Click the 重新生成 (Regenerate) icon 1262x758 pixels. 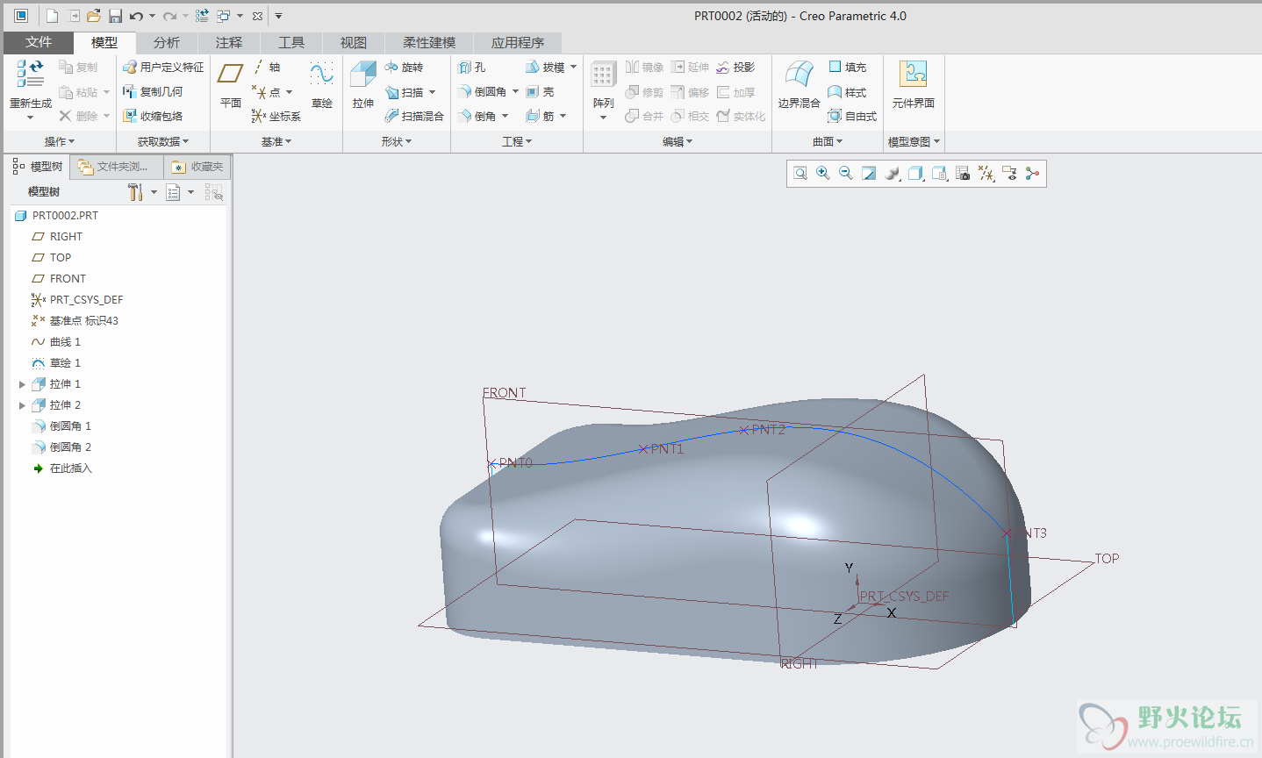click(x=30, y=75)
